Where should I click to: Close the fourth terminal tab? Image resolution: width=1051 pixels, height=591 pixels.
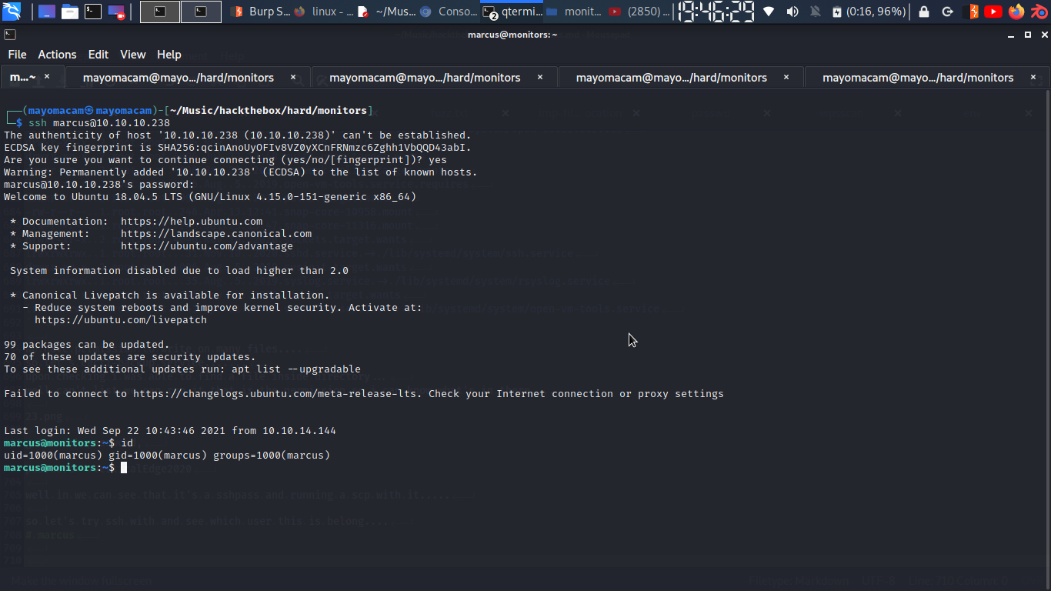pos(786,77)
